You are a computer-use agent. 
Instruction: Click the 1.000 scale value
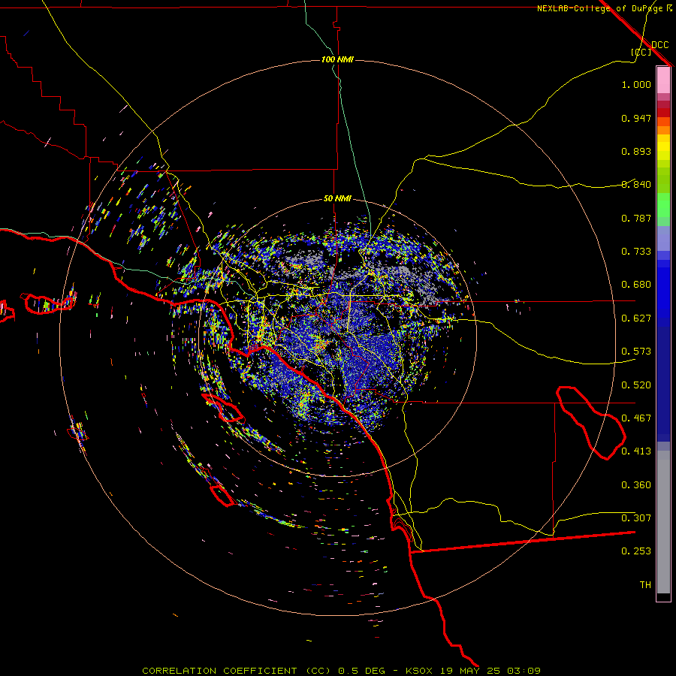(636, 84)
